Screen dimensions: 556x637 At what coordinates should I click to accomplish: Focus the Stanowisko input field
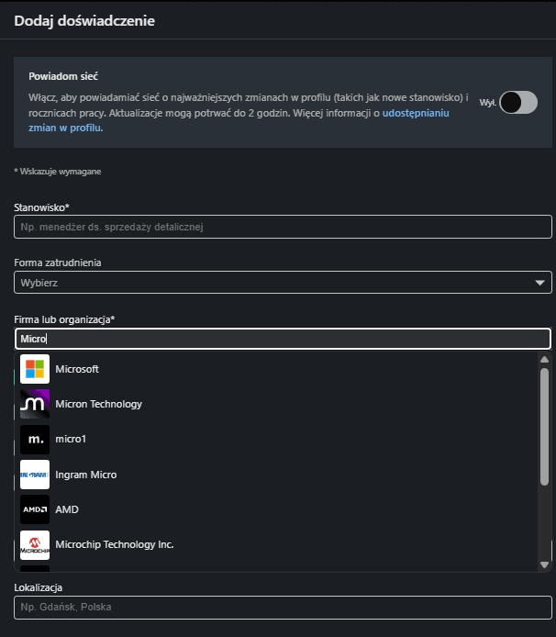(283, 227)
